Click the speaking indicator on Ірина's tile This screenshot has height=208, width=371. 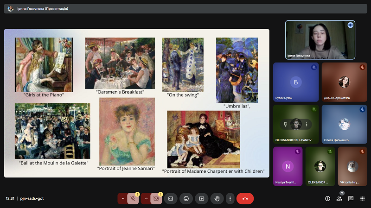coord(351,25)
